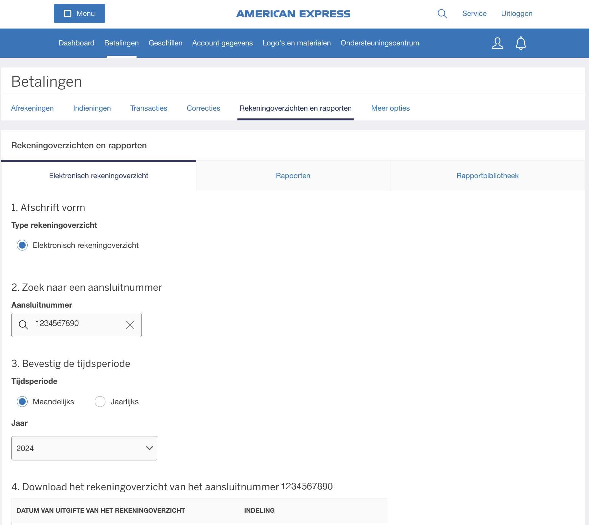
Task: Switch to the Rapporten tab
Action: point(293,176)
